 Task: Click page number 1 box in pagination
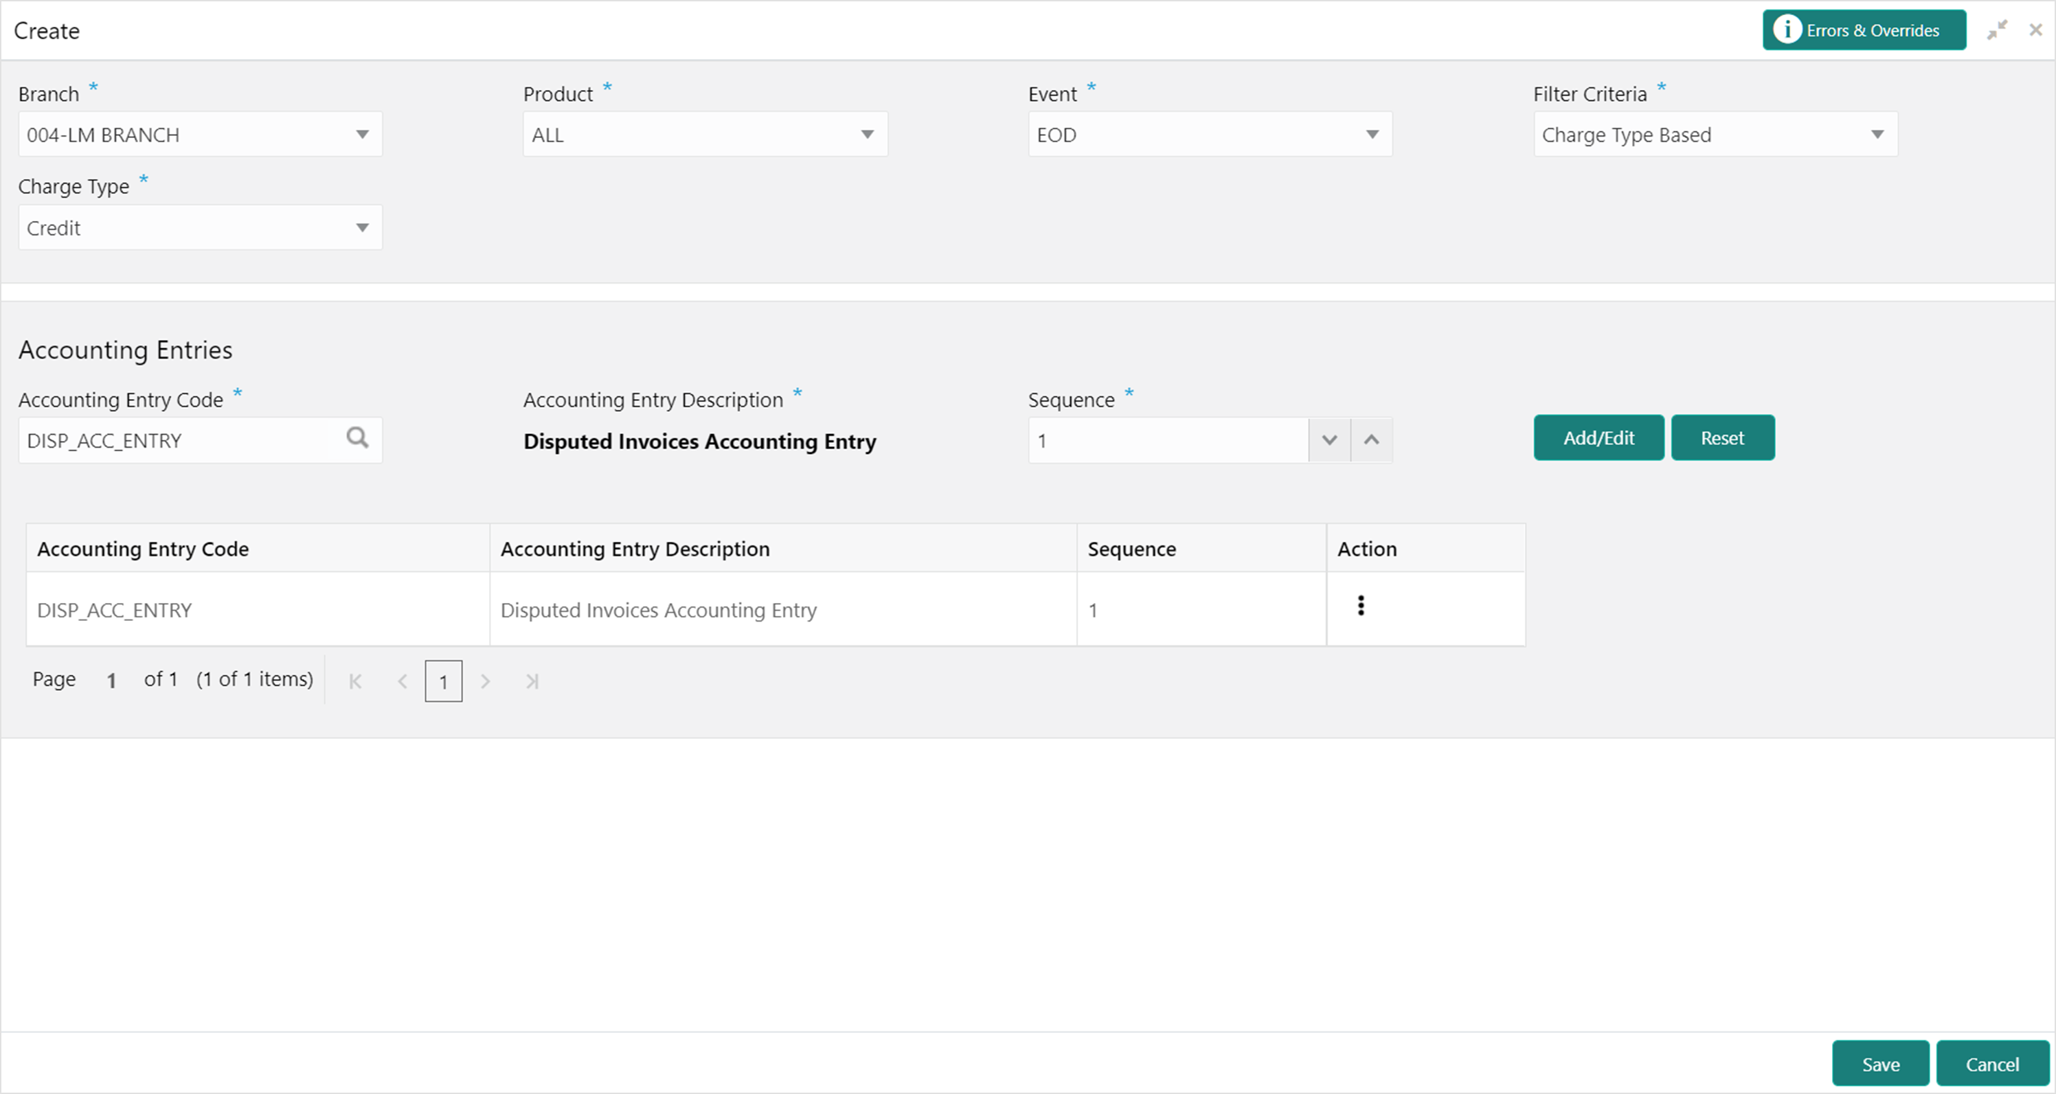pos(443,681)
